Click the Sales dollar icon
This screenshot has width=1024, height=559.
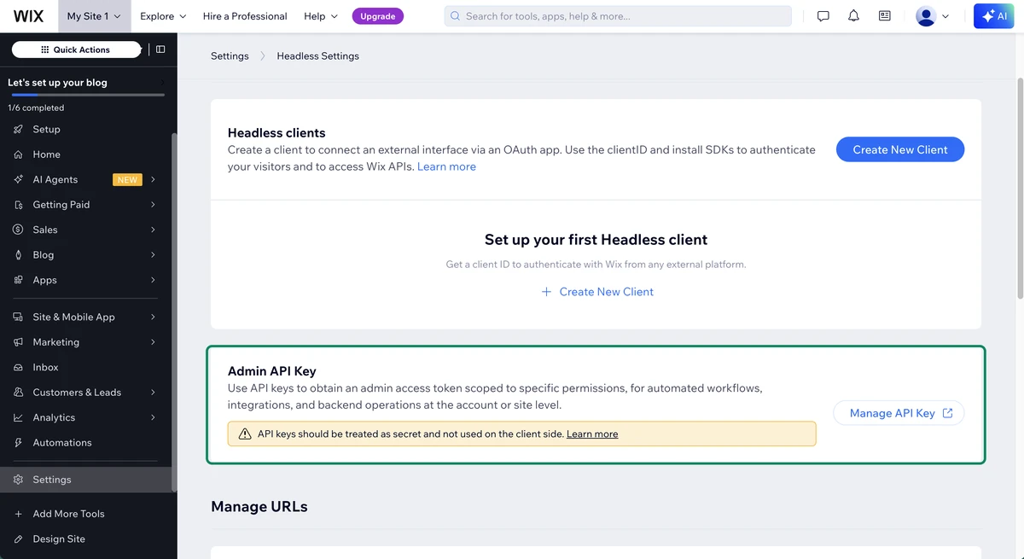[18, 230]
